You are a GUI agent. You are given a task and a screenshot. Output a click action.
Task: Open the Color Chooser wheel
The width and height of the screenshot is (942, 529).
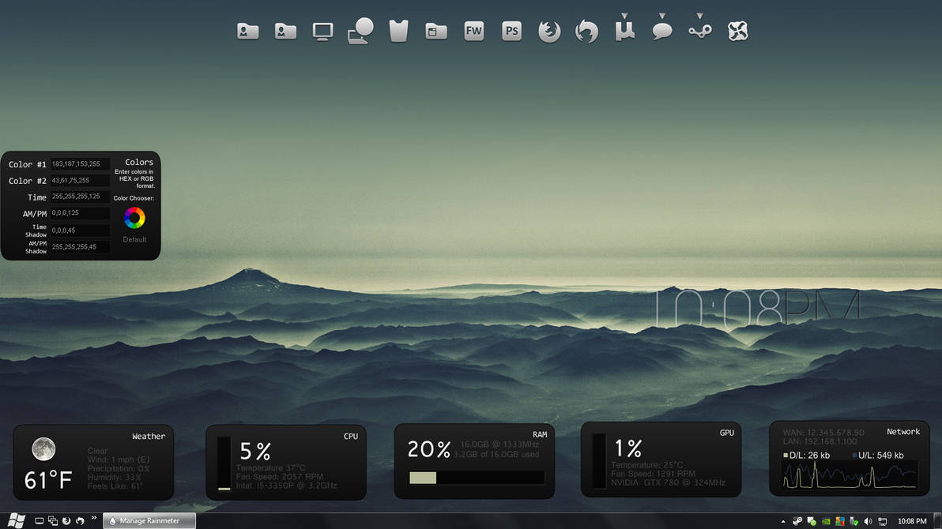pyautogui.click(x=134, y=218)
